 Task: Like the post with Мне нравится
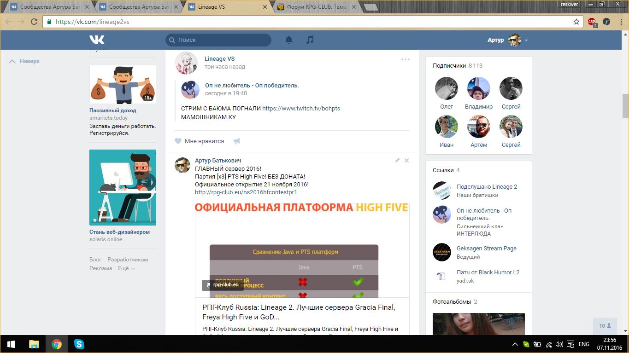[x=200, y=141]
